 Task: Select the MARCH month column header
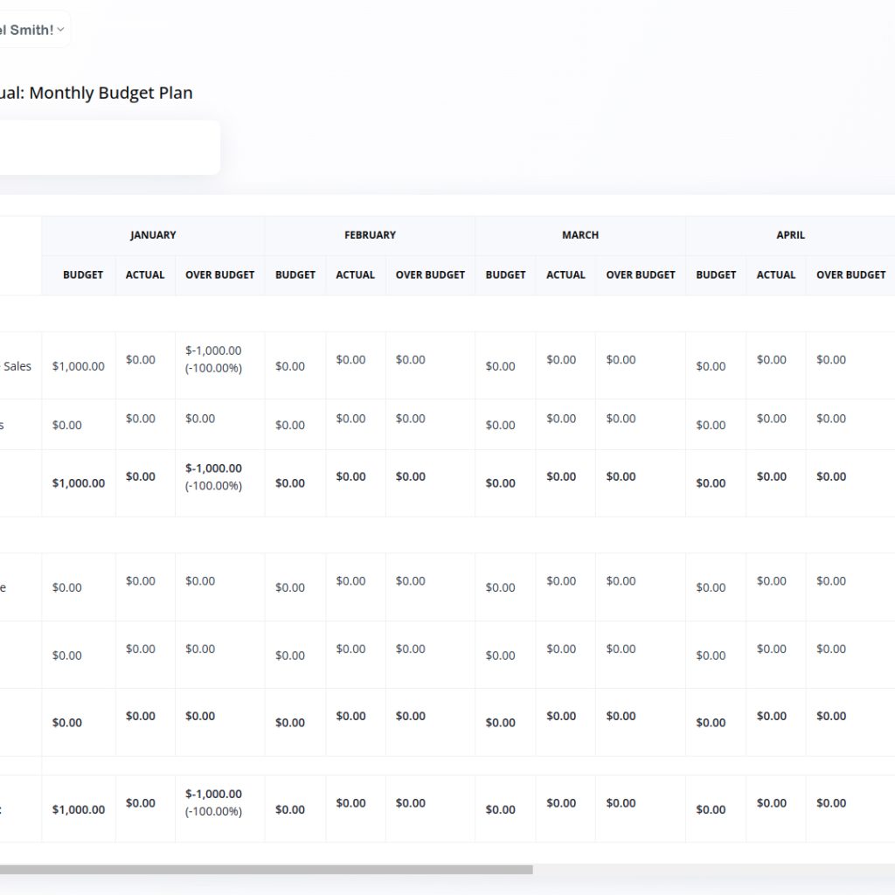click(x=580, y=235)
